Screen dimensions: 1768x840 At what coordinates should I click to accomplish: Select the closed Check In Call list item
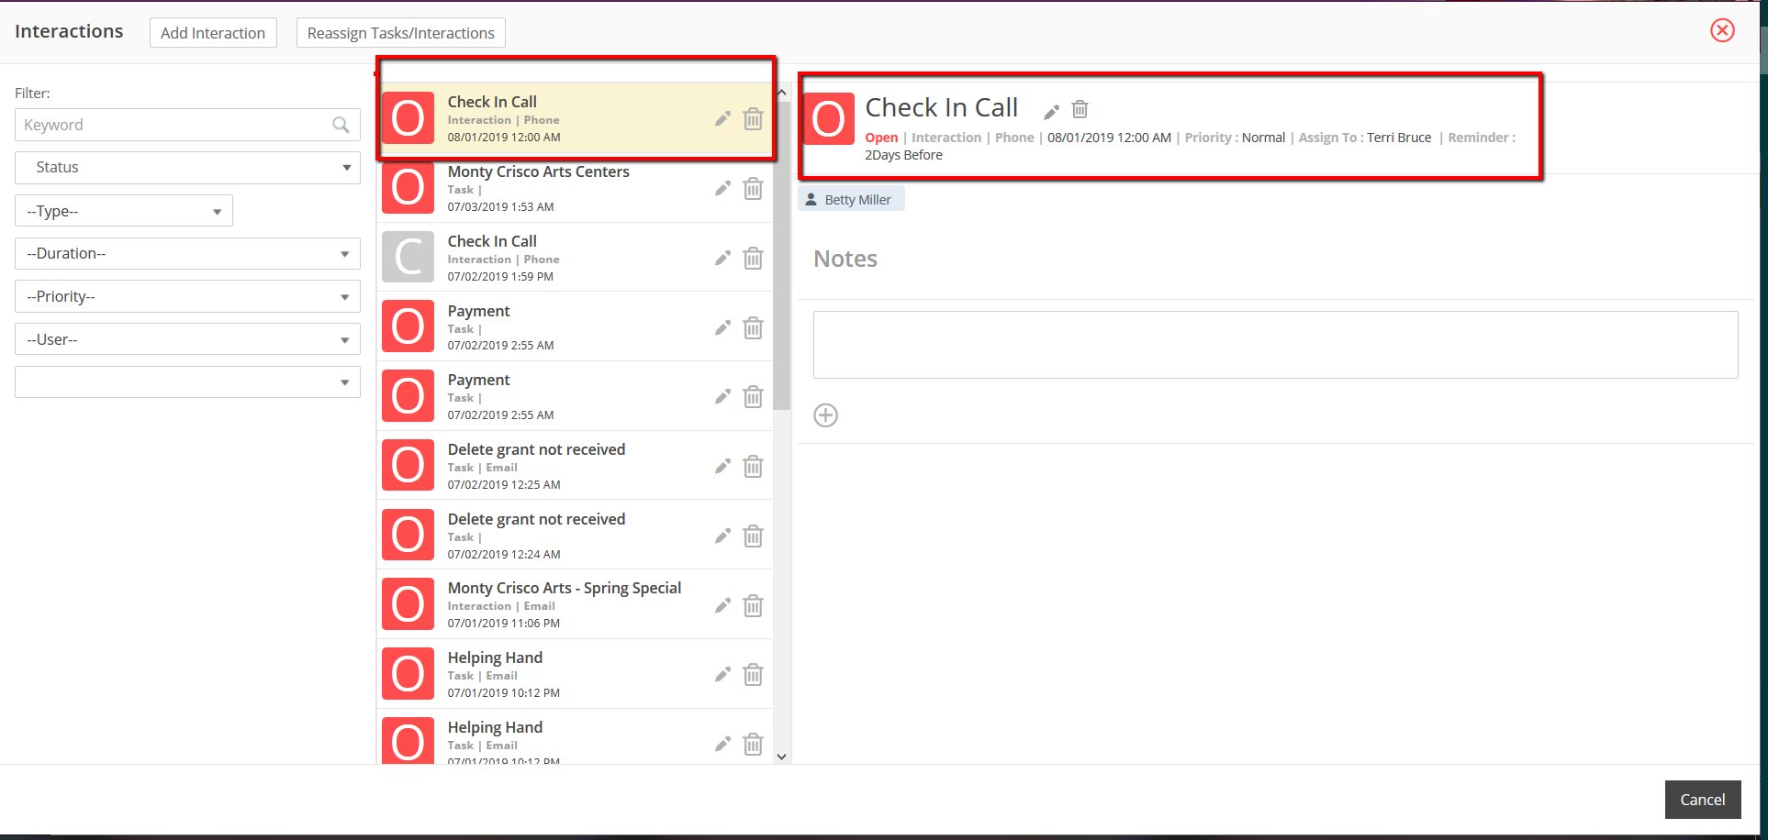pos(576,258)
